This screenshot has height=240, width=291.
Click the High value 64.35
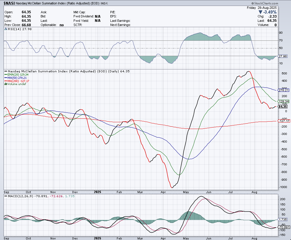coord(26,16)
